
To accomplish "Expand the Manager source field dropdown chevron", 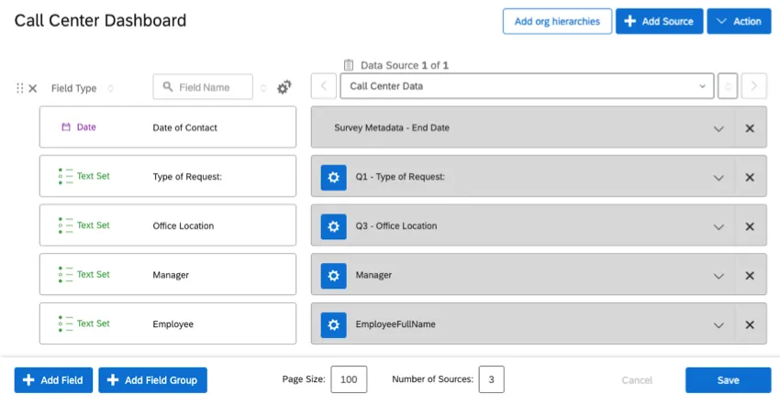I will pos(719,275).
